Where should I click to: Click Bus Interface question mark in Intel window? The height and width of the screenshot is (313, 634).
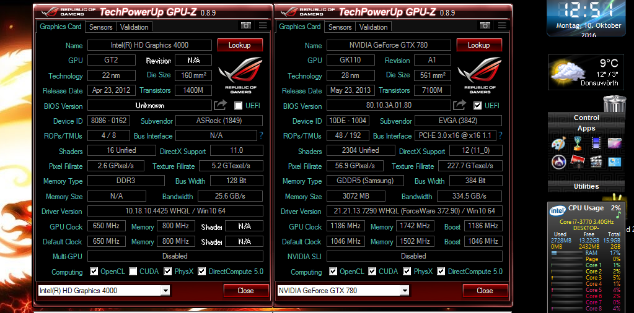[261, 135]
